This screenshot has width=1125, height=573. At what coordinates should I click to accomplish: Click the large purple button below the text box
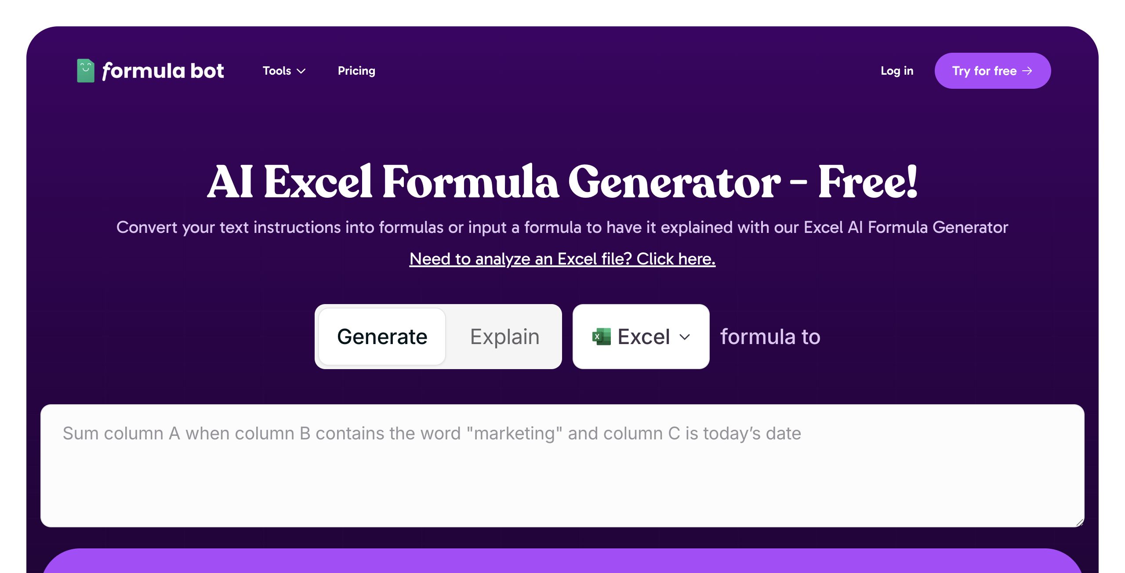click(562, 561)
